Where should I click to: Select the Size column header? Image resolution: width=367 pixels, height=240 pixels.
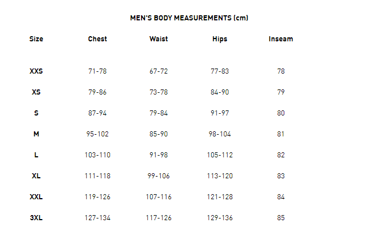tap(36, 39)
